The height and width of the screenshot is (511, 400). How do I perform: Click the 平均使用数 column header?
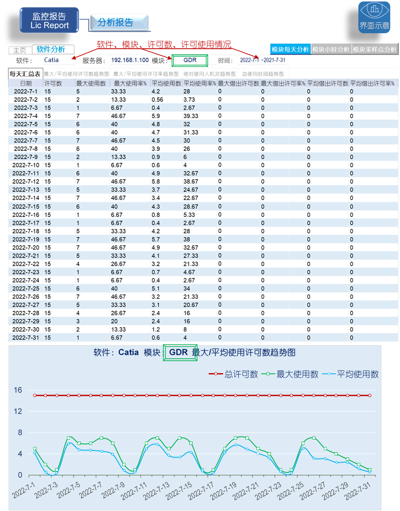(x=167, y=84)
